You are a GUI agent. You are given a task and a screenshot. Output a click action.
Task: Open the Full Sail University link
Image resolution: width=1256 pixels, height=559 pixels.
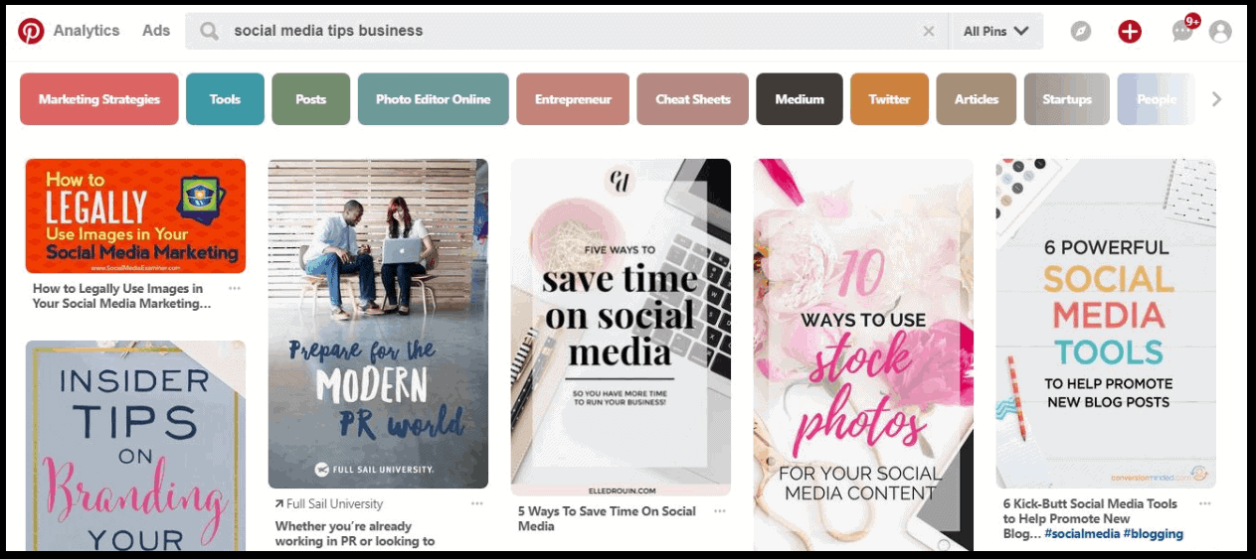334,503
